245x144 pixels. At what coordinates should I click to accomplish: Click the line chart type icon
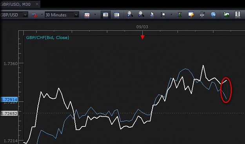coord(87,15)
